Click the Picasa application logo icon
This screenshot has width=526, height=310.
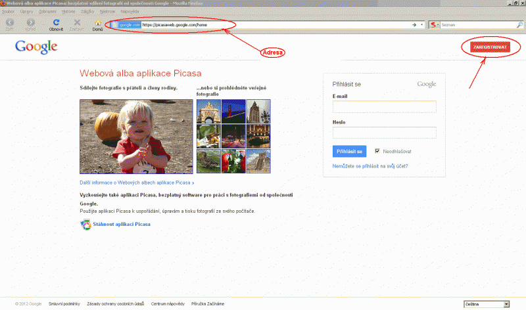tap(85, 224)
